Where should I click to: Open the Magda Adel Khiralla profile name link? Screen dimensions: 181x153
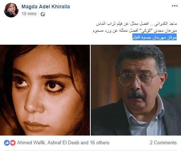coord(46,7)
